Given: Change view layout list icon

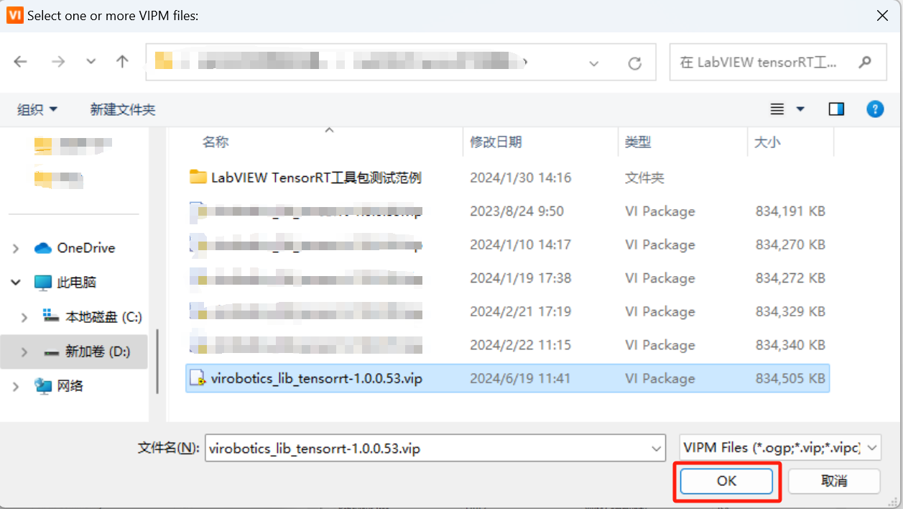Looking at the screenshot, I should 777,109.
